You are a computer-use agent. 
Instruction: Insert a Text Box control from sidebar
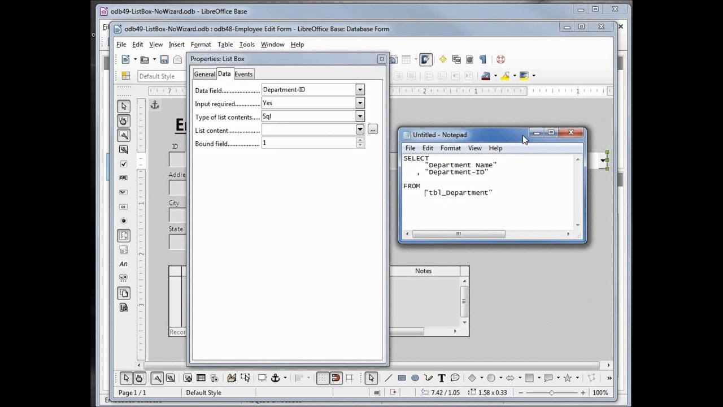pyautogui.click(x=124, y=178)
